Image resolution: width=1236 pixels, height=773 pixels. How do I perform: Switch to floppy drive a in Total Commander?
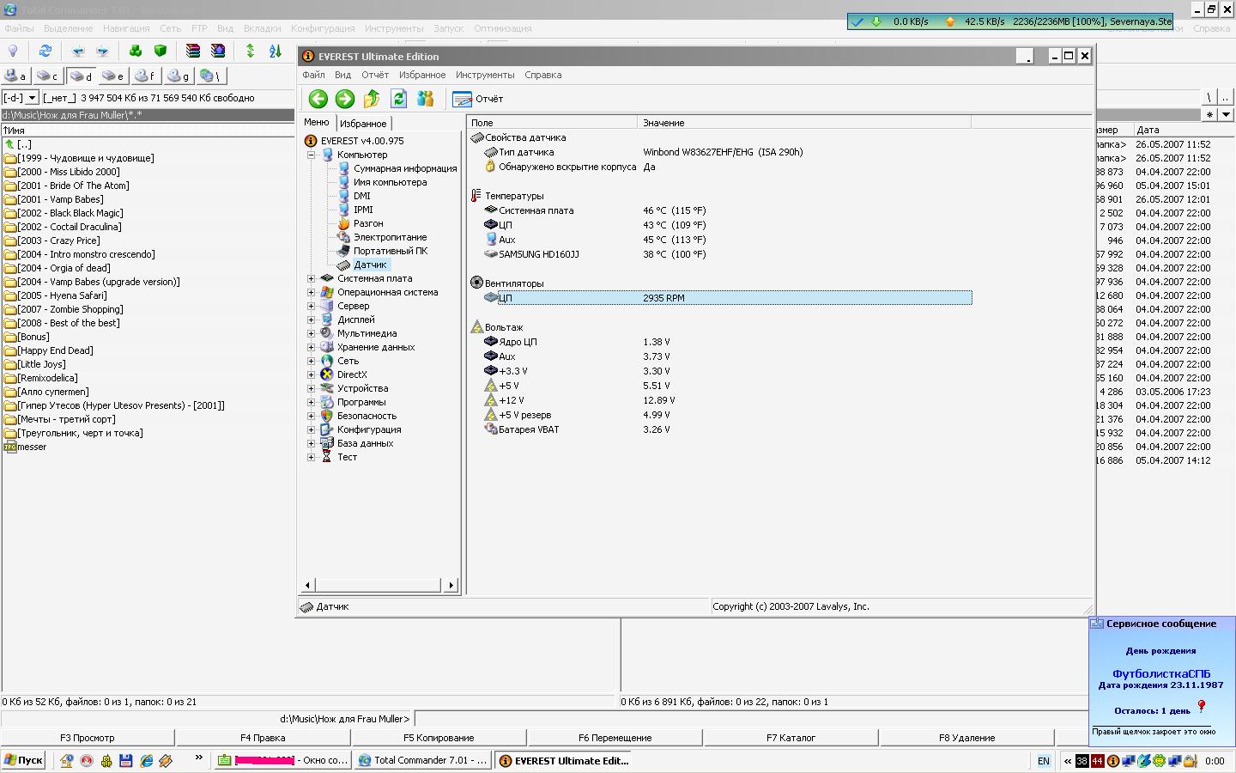(16, 76)
